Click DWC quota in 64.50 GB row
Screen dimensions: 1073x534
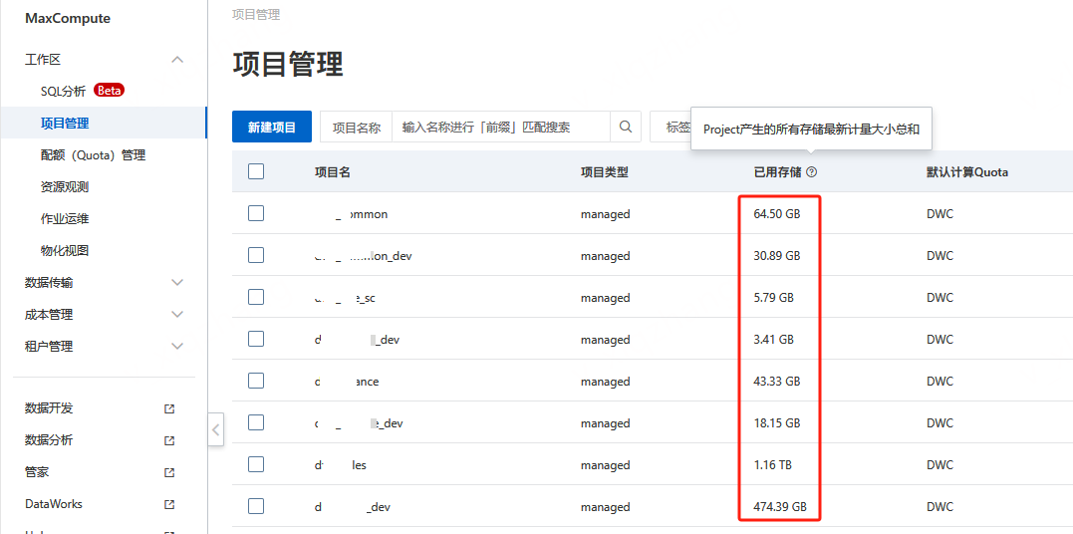click(x=939, y=214)
